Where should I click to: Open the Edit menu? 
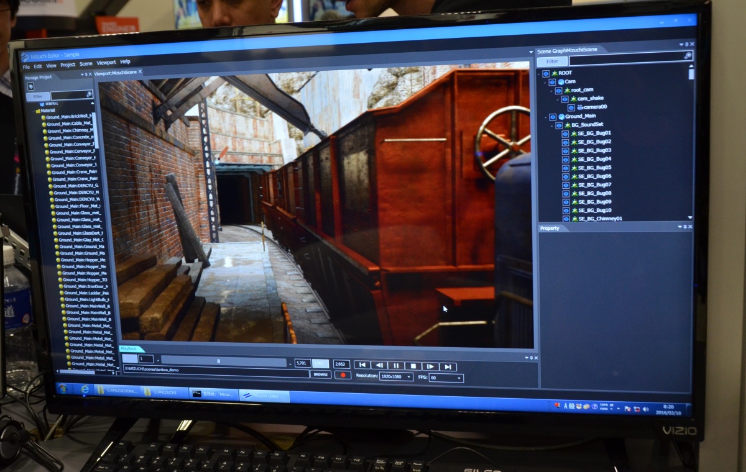point(38,66)
